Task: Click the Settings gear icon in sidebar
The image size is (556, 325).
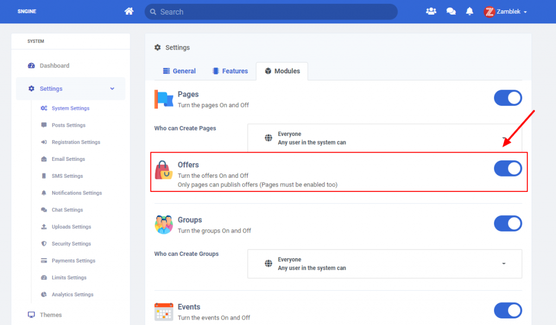Action: click(31, 89)
